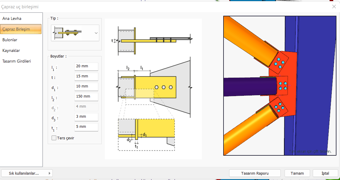The height and width of the screenshot is (180, 340).
Task: Edit the d1 field showing 10 mm
Action: click(86, 87)
